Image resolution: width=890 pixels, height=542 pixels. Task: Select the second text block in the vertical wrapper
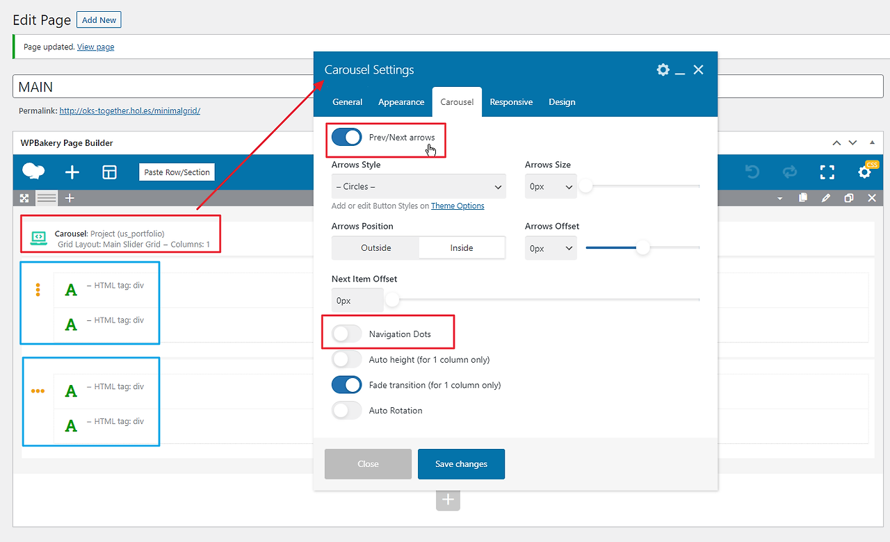pos(71,325)
